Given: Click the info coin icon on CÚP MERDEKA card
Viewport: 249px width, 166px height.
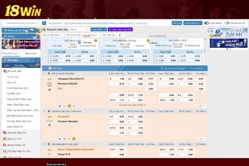Looking at the screenshot, I should coord(148,41).
